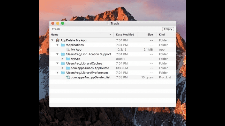
Task: Toggle the Name sort direction arrow
Action: tap(110, 34)
